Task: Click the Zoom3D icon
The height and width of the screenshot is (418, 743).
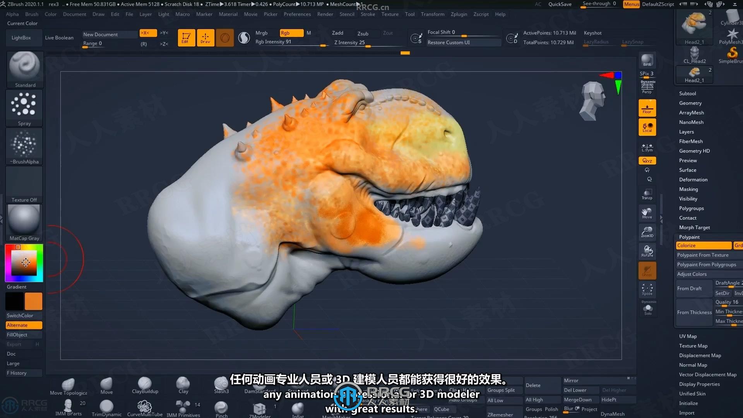Action: click(647, 232)
